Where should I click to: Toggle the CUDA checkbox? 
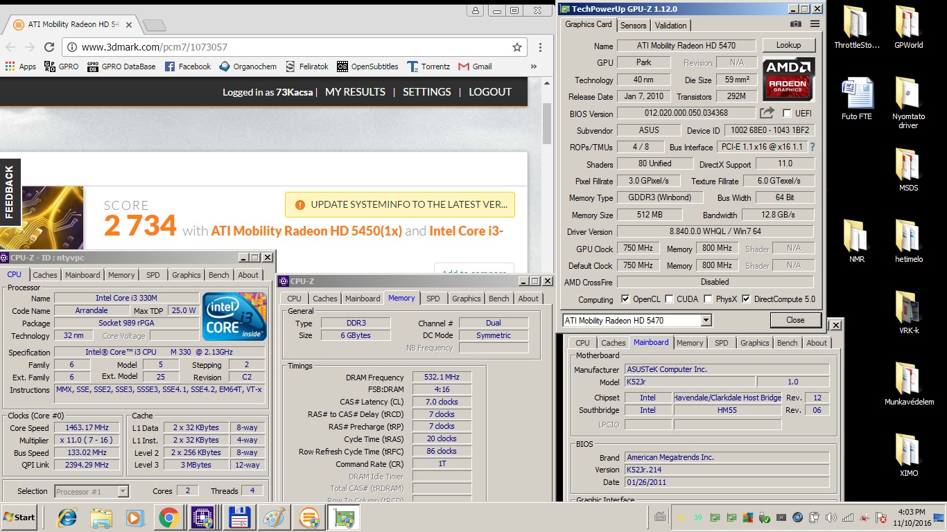(x=669, y=299)
